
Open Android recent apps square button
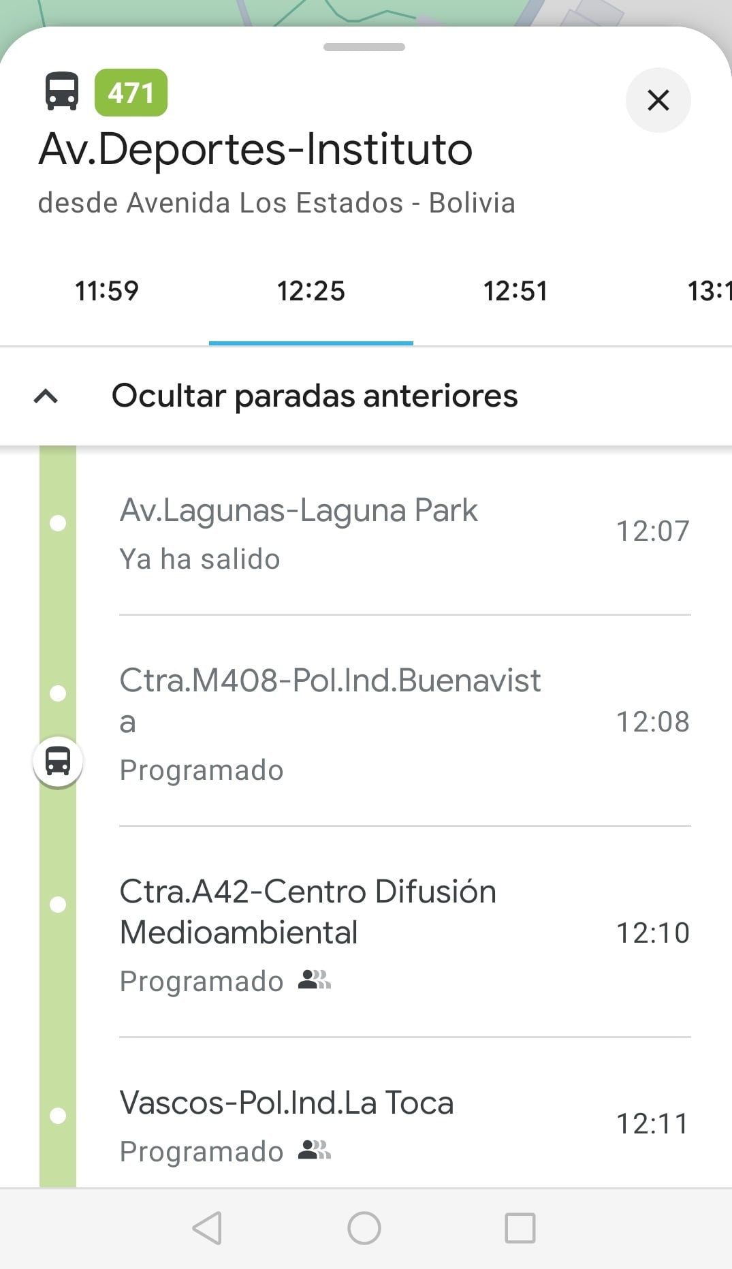click(x=520, y=1227)
